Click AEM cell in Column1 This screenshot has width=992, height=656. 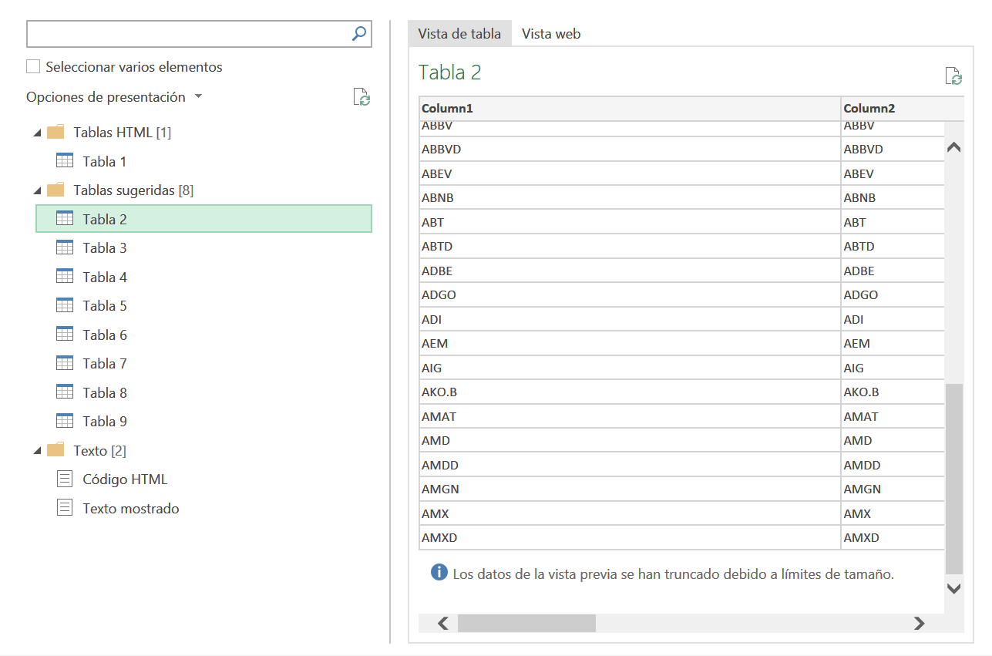(x=630, y=343)
